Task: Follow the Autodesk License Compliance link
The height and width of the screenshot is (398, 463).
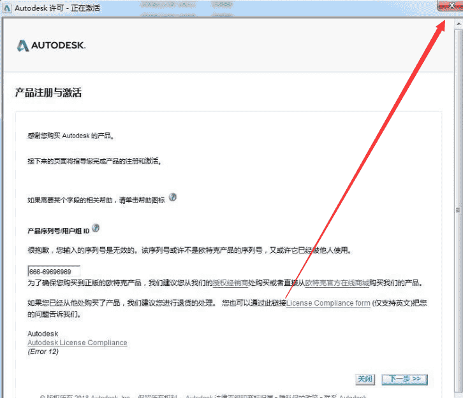Action: click(77, 343)
